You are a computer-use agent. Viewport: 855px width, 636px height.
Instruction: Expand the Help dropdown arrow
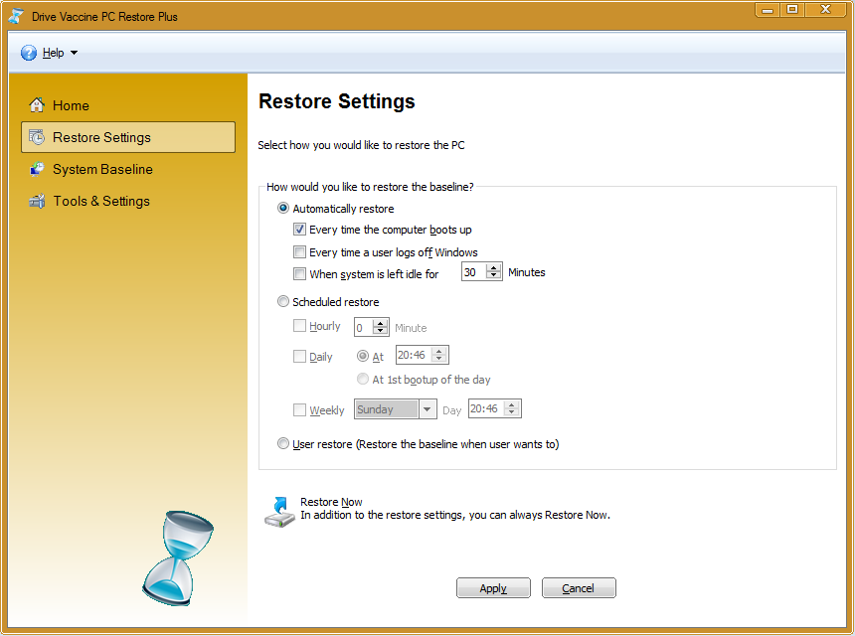point(75,53)
